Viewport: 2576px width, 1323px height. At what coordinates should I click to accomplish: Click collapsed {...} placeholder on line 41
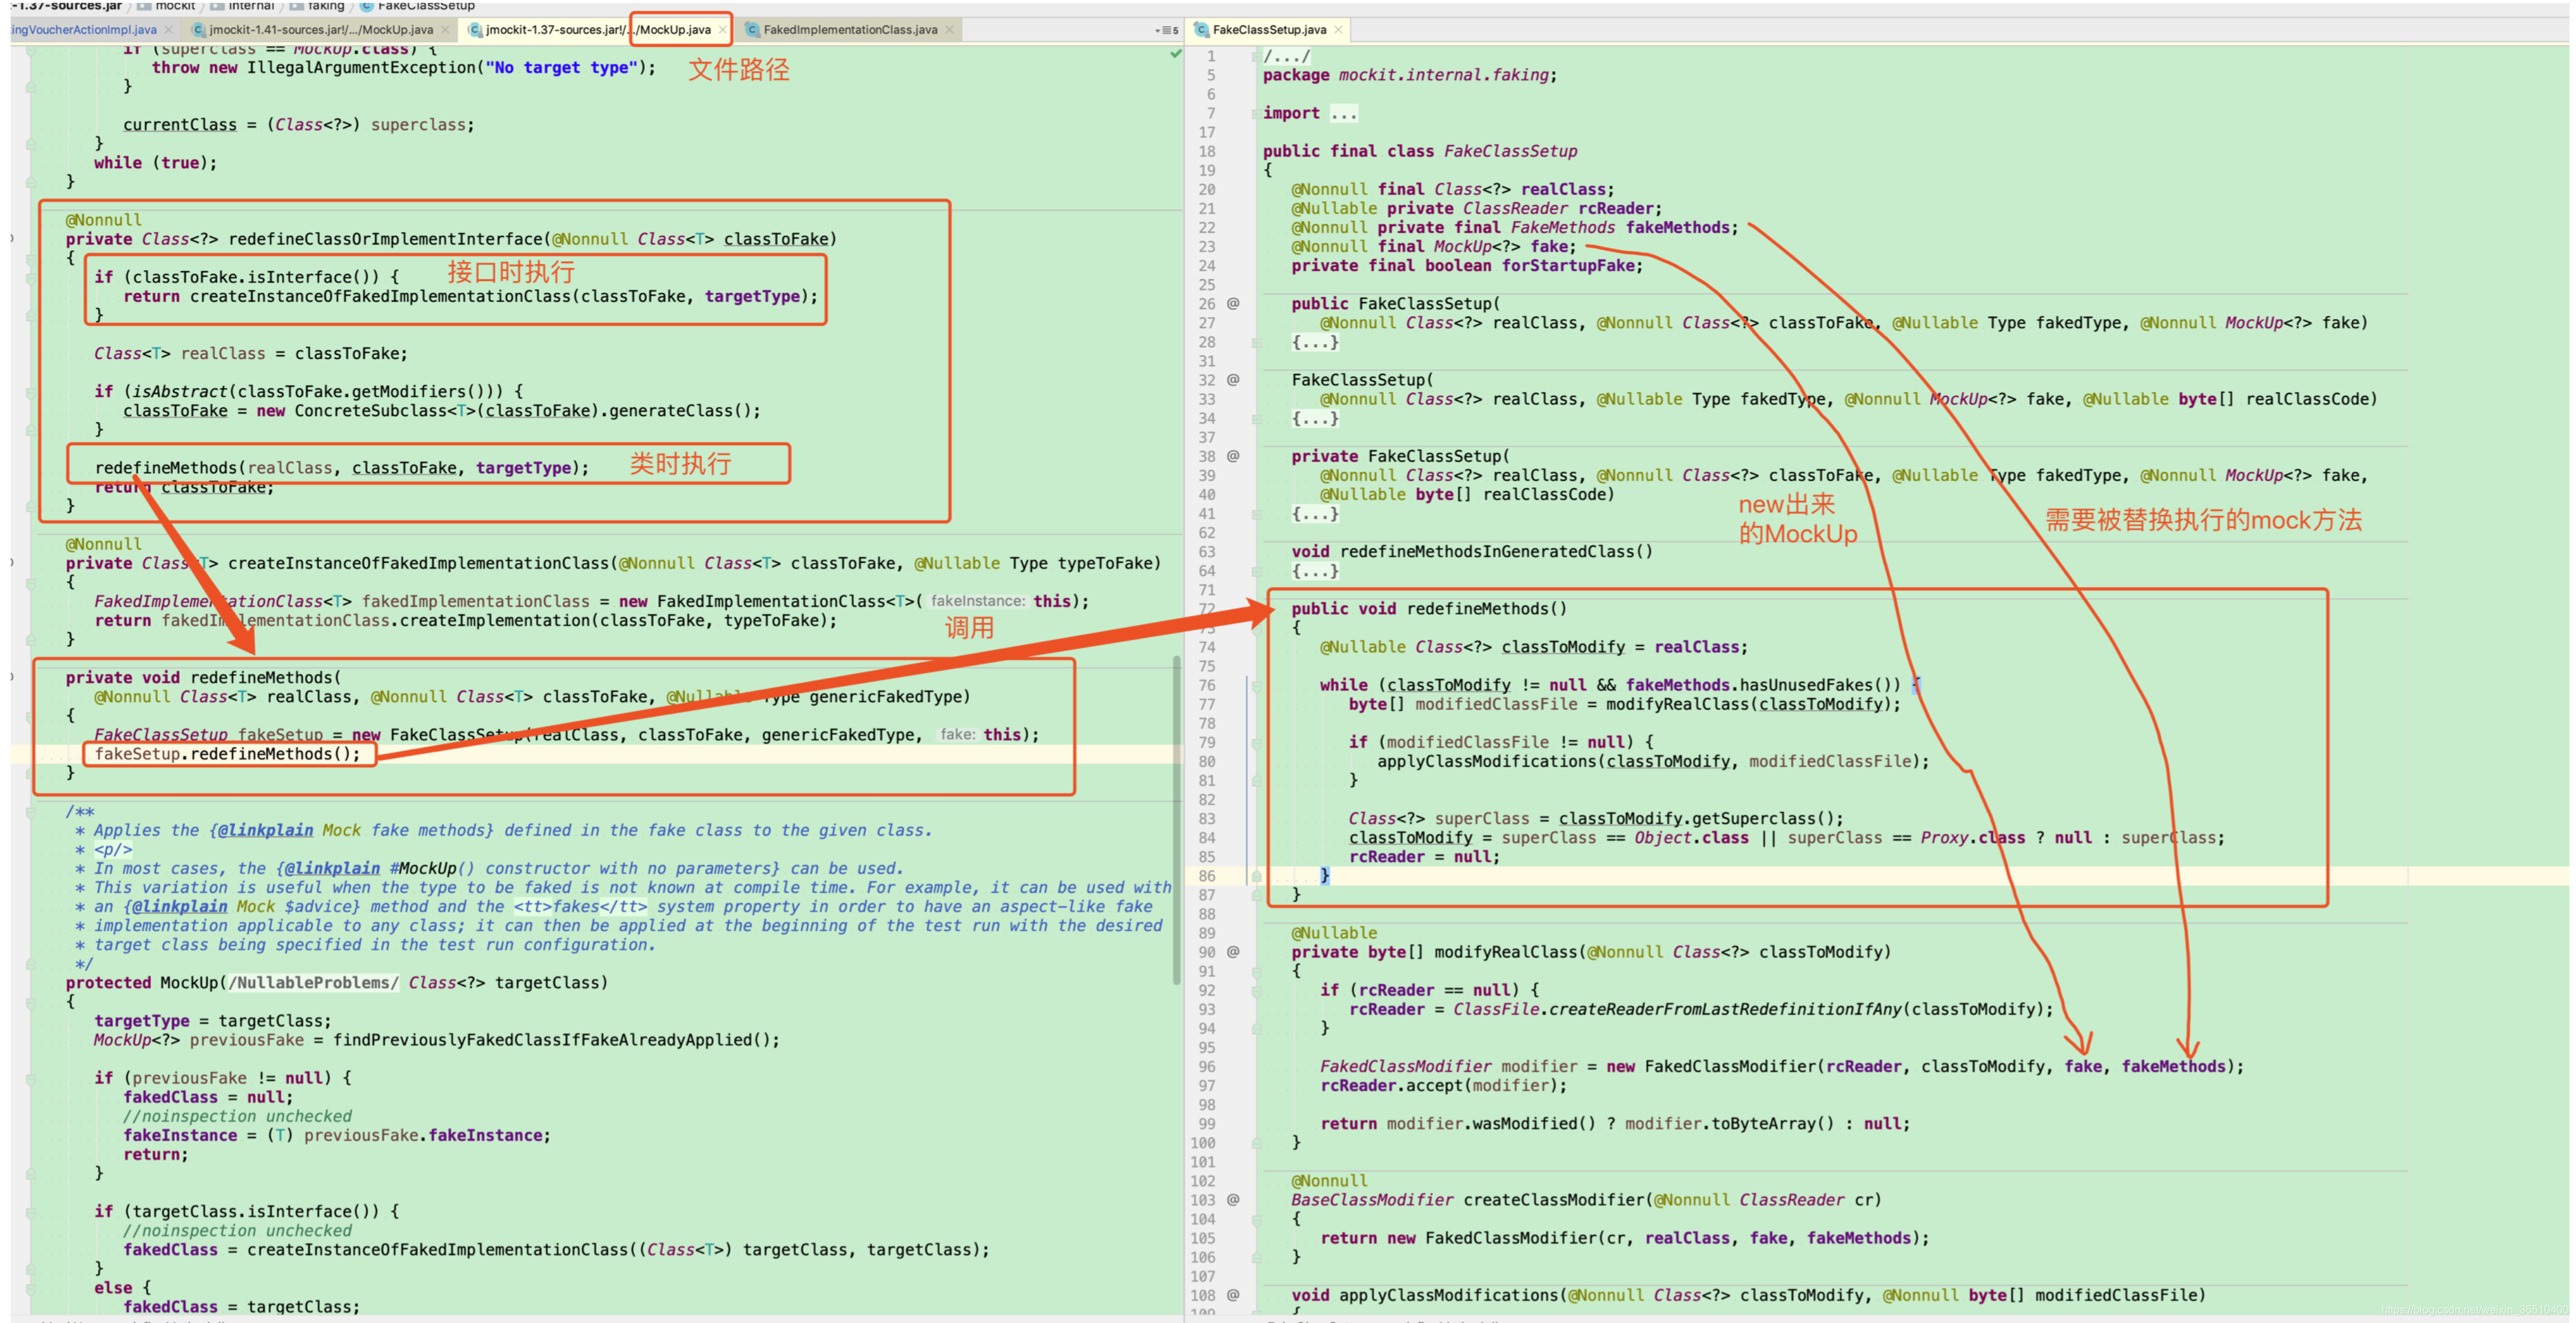pos(1315,514)
